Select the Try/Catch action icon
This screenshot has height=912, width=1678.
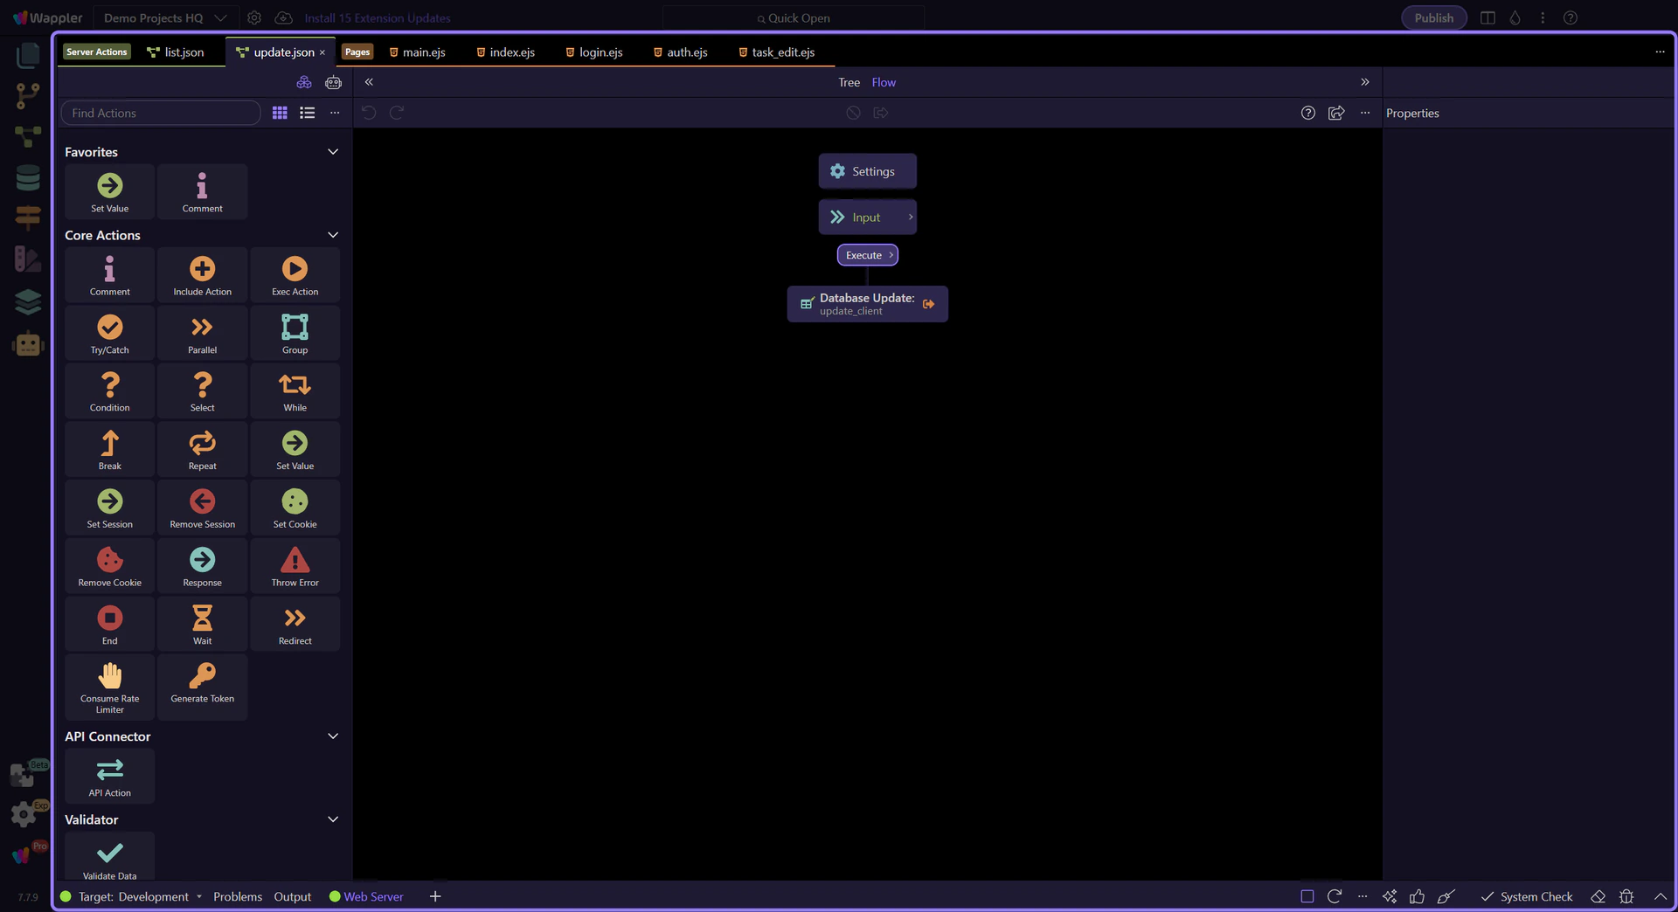pyautogui.click(x=109, y=333)
